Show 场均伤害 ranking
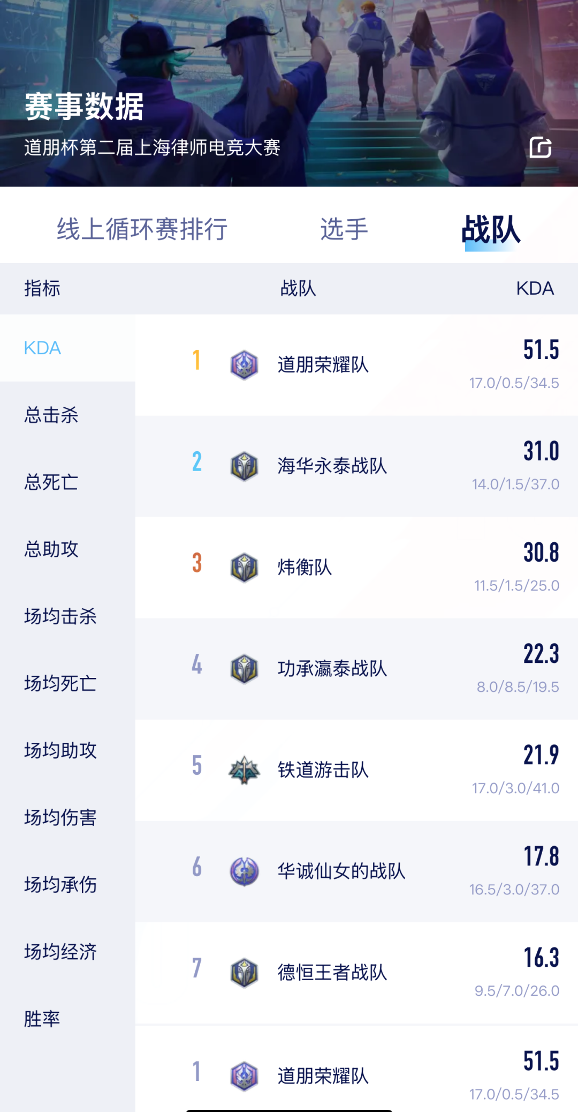The image size is (578, 1112). (60, 818)
